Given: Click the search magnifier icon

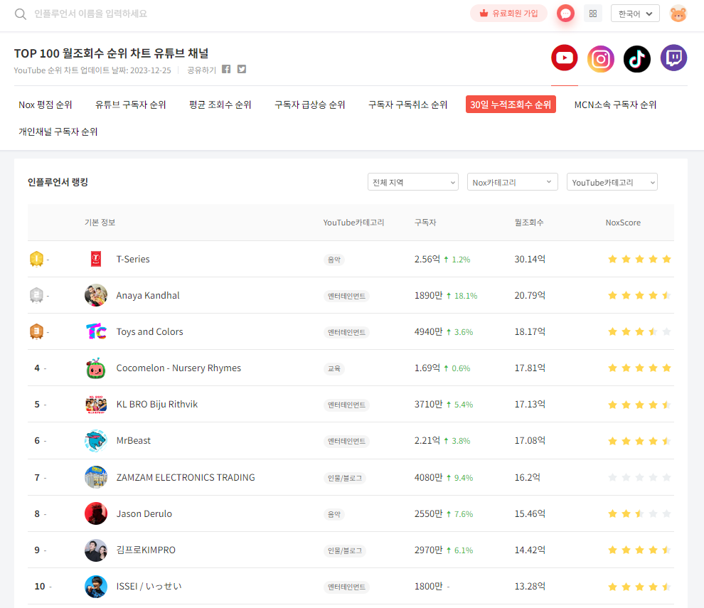Looking at the screenshot, I should (20, 14).
